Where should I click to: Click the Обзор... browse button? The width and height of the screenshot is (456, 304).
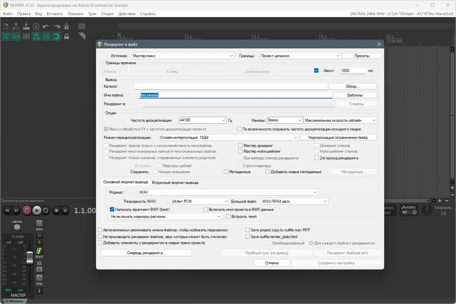353,86
